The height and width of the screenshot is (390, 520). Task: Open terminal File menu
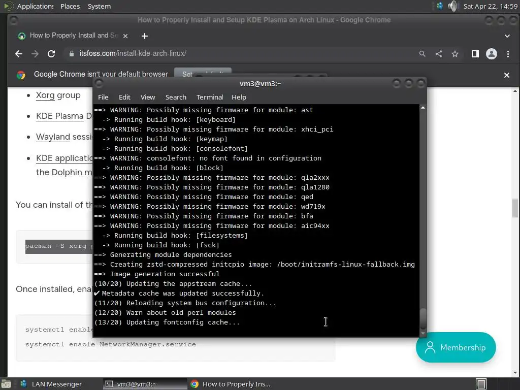pos(103,97)
